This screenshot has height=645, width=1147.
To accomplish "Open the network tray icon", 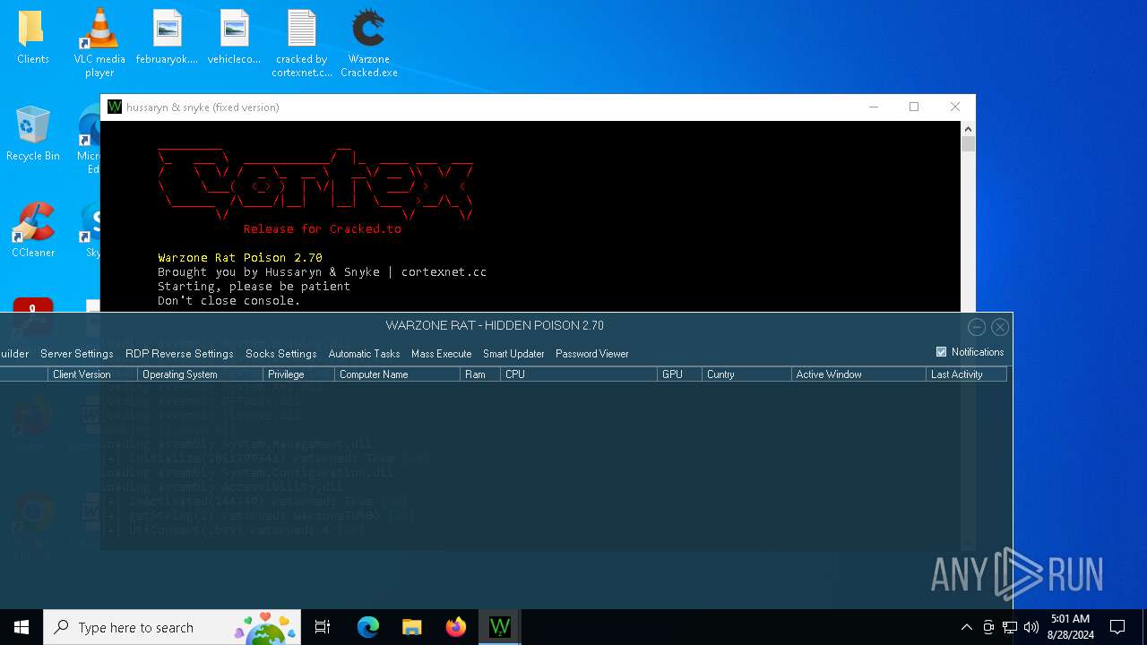I will tap(1010, 627).
